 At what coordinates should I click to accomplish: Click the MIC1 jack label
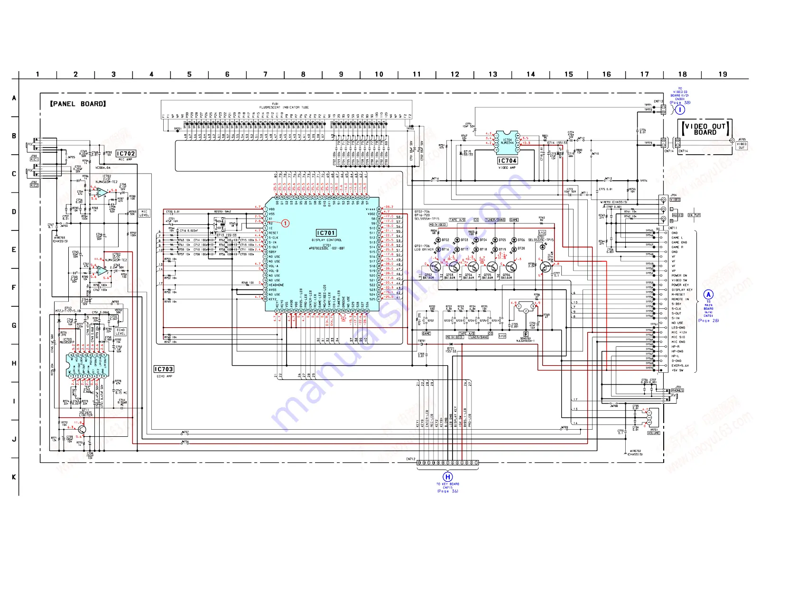pyautogui.click(x=34, y=159)
